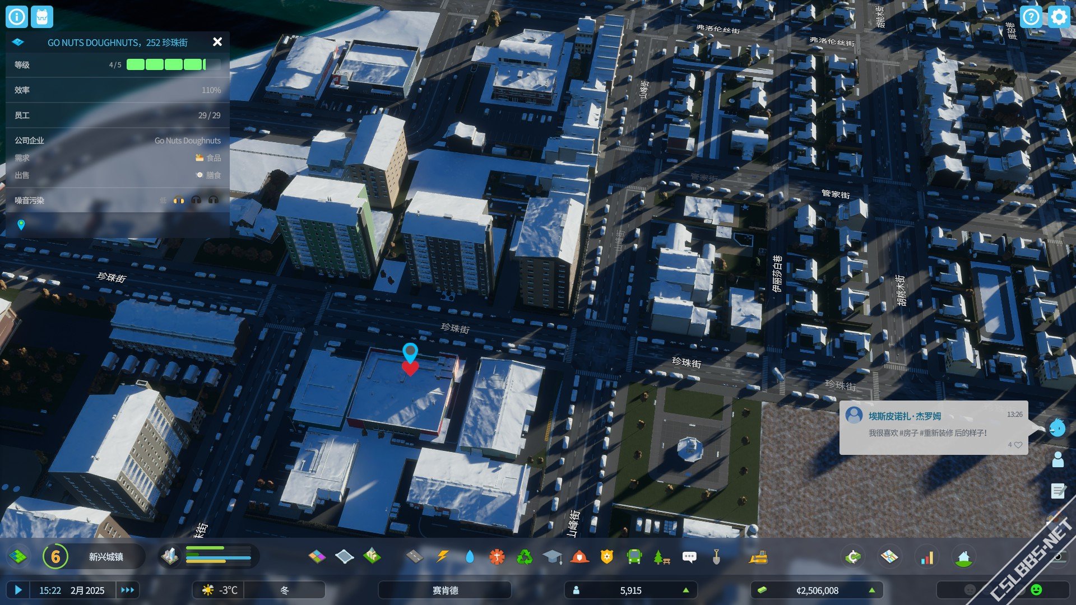Select the Bulldozer tool

tap(758, 556)
